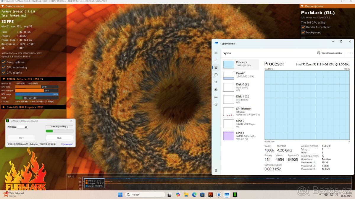
Task: Select Performance page icon in Task Manager sidebar
Action: click(x=216, y=68)
